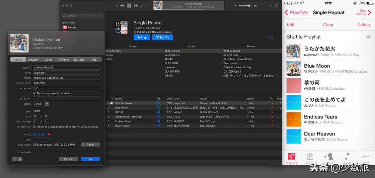Click the cloud download icon for Blue Moon
Screen dimensions: 375x178
tap(158, 108)
